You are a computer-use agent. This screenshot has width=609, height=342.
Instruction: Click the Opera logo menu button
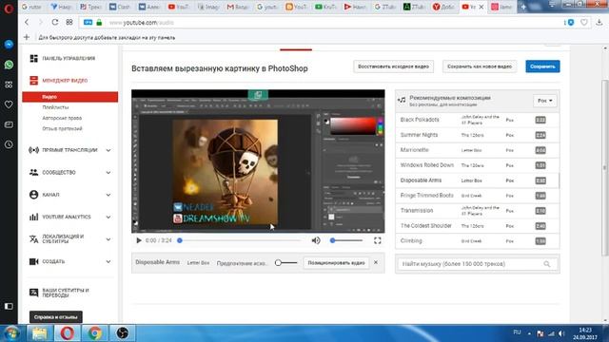click(9, 9)
